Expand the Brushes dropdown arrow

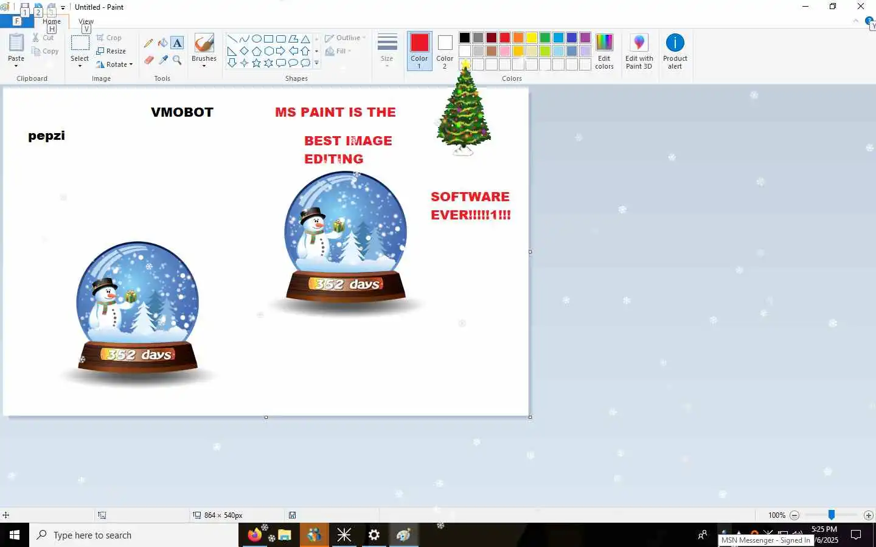(x=204, y=66)
